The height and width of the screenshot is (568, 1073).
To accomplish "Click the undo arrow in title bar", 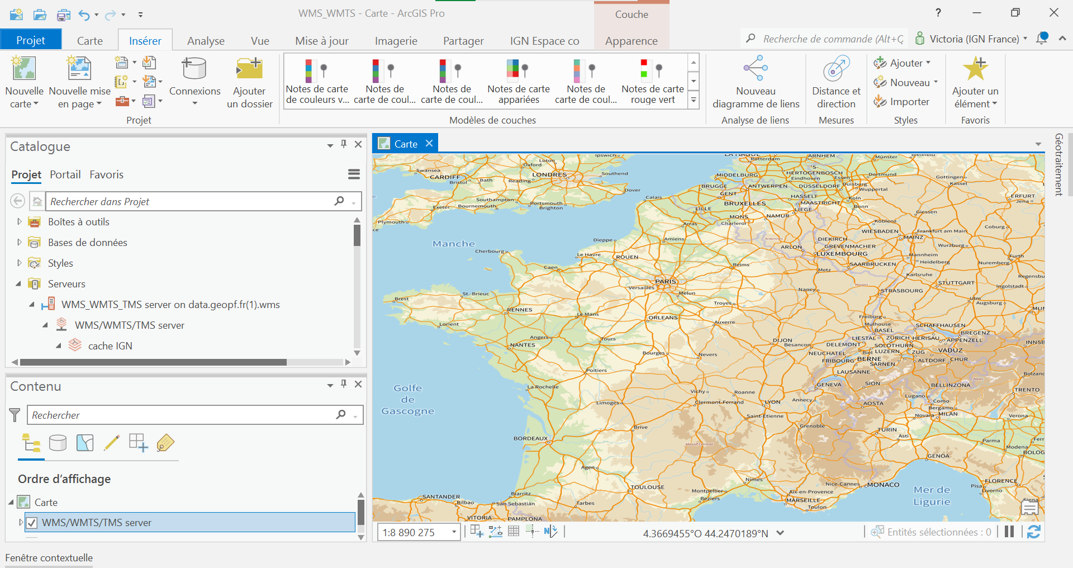I will [x=84, y=14].
